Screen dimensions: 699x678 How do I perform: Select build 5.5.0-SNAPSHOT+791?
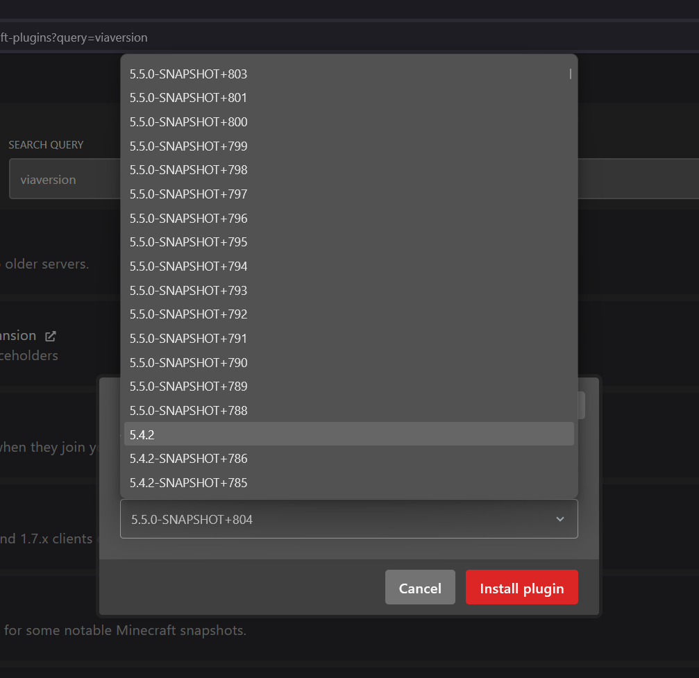point(348,339)
